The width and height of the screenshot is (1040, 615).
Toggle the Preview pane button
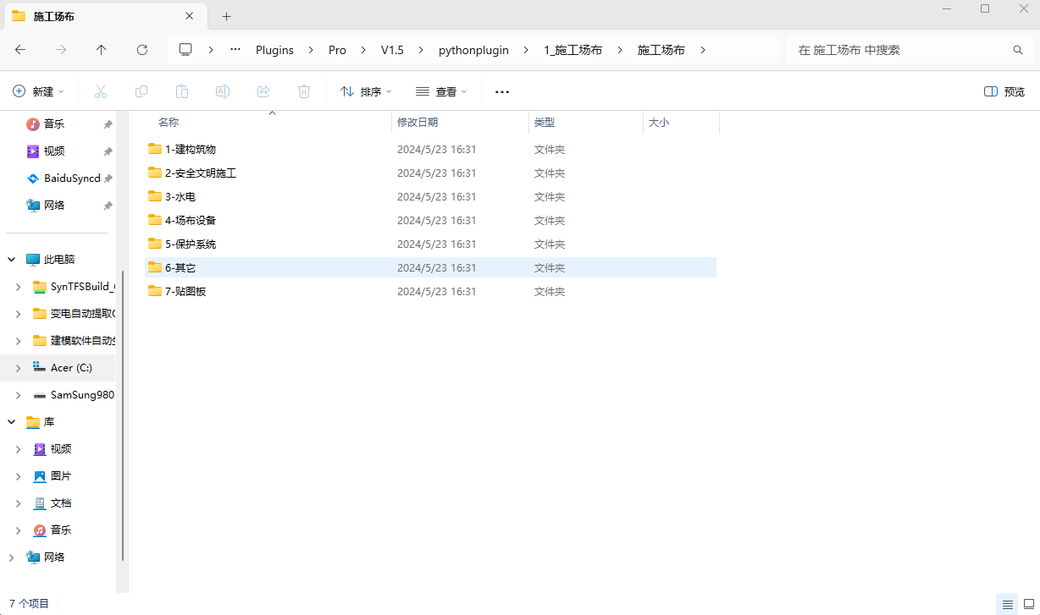(1004, 91)
